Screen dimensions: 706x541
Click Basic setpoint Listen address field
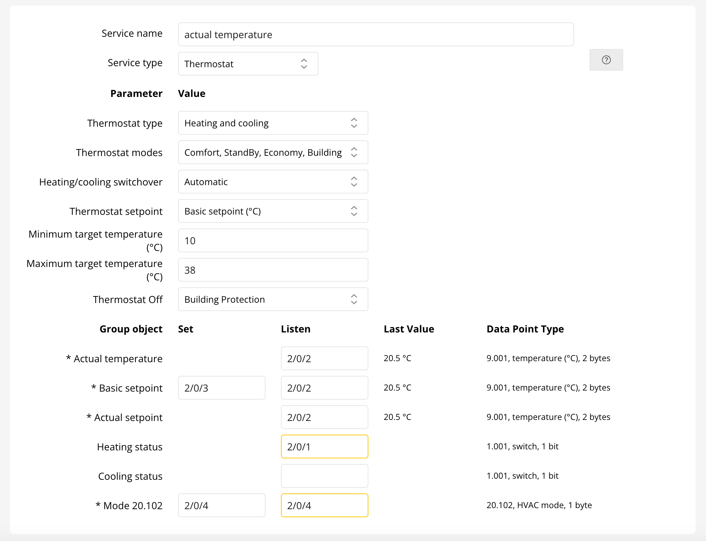point(324,388)
